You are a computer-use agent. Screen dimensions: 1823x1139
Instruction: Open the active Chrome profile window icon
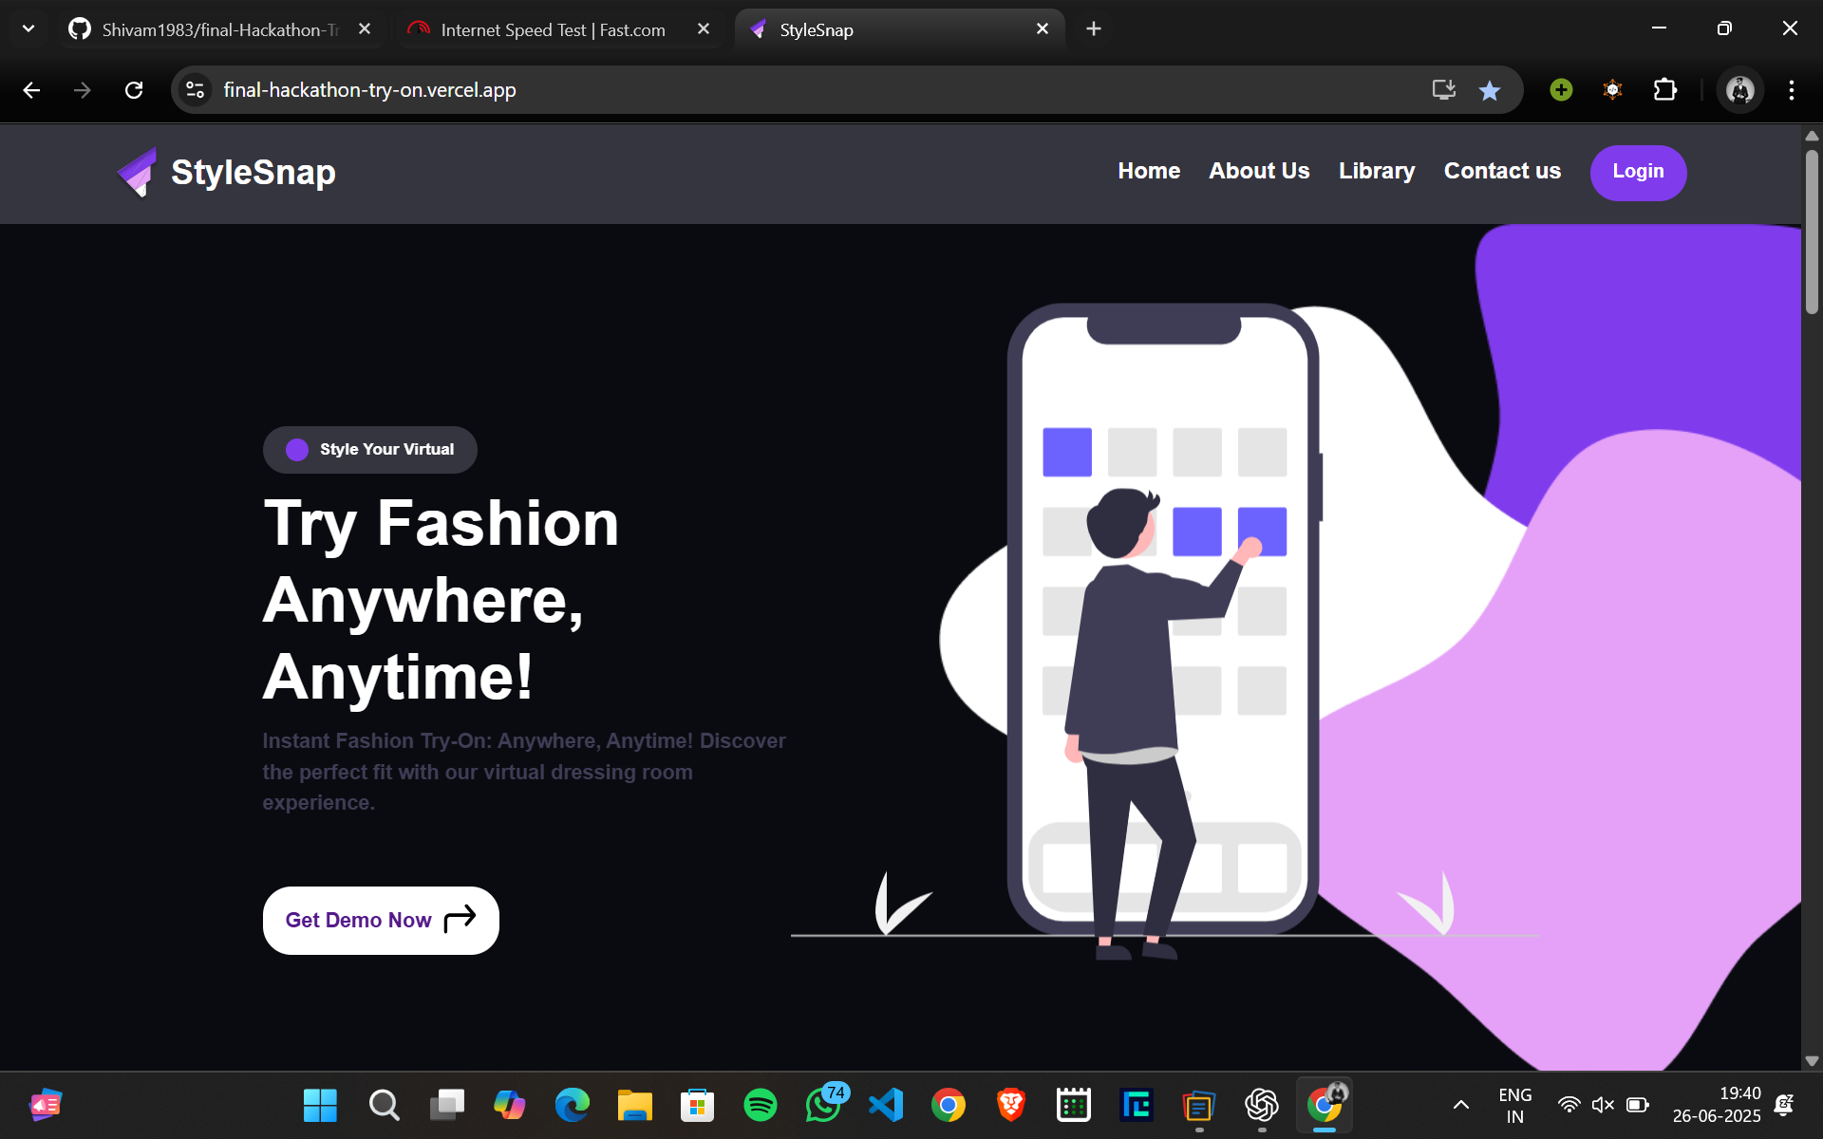pyautogui.click(x=1325, y=1105)
